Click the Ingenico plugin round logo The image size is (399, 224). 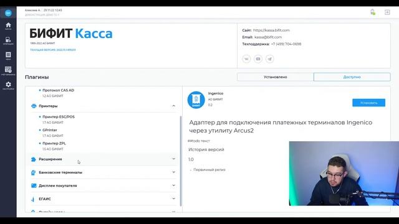(196, 100)
